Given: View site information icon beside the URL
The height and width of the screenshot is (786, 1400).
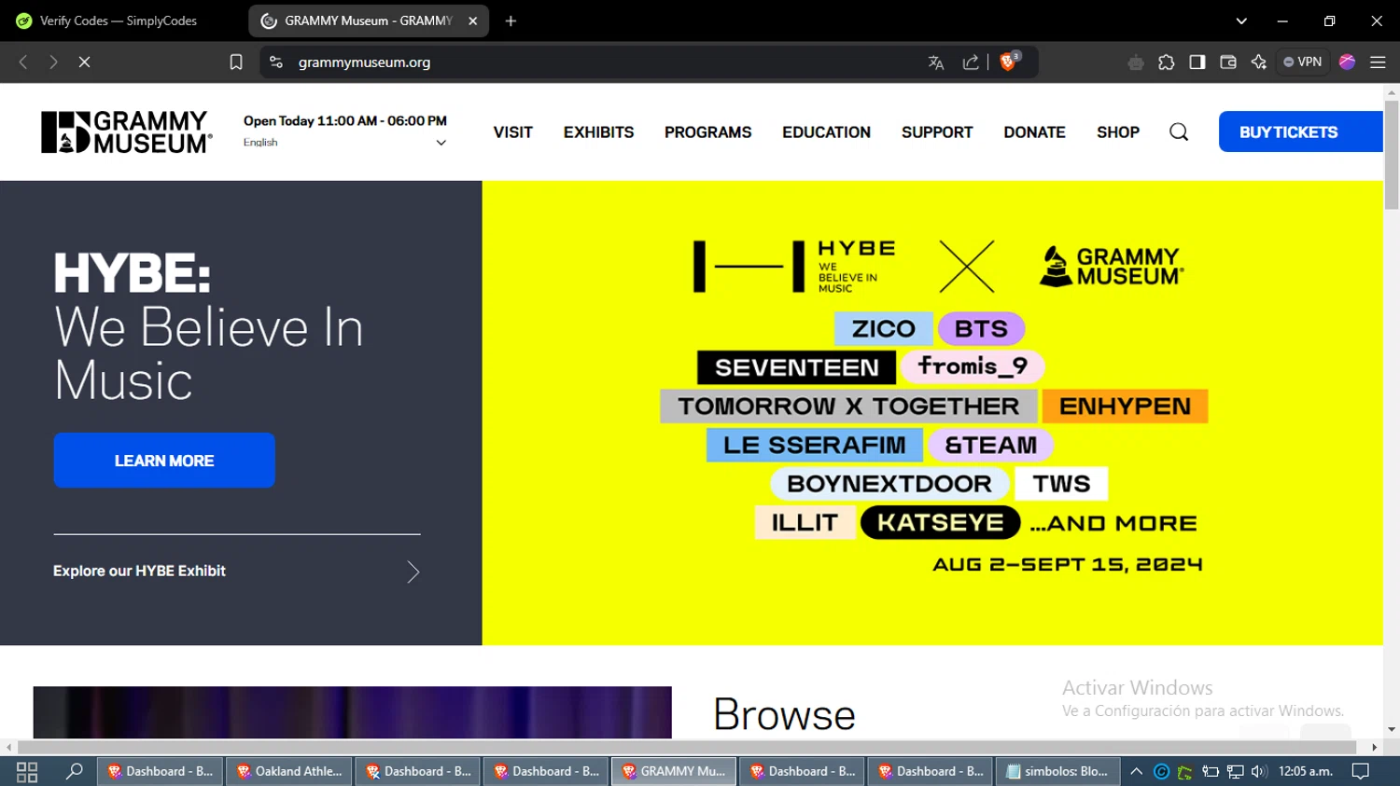Looking at the screenshot, I should 275,62.
